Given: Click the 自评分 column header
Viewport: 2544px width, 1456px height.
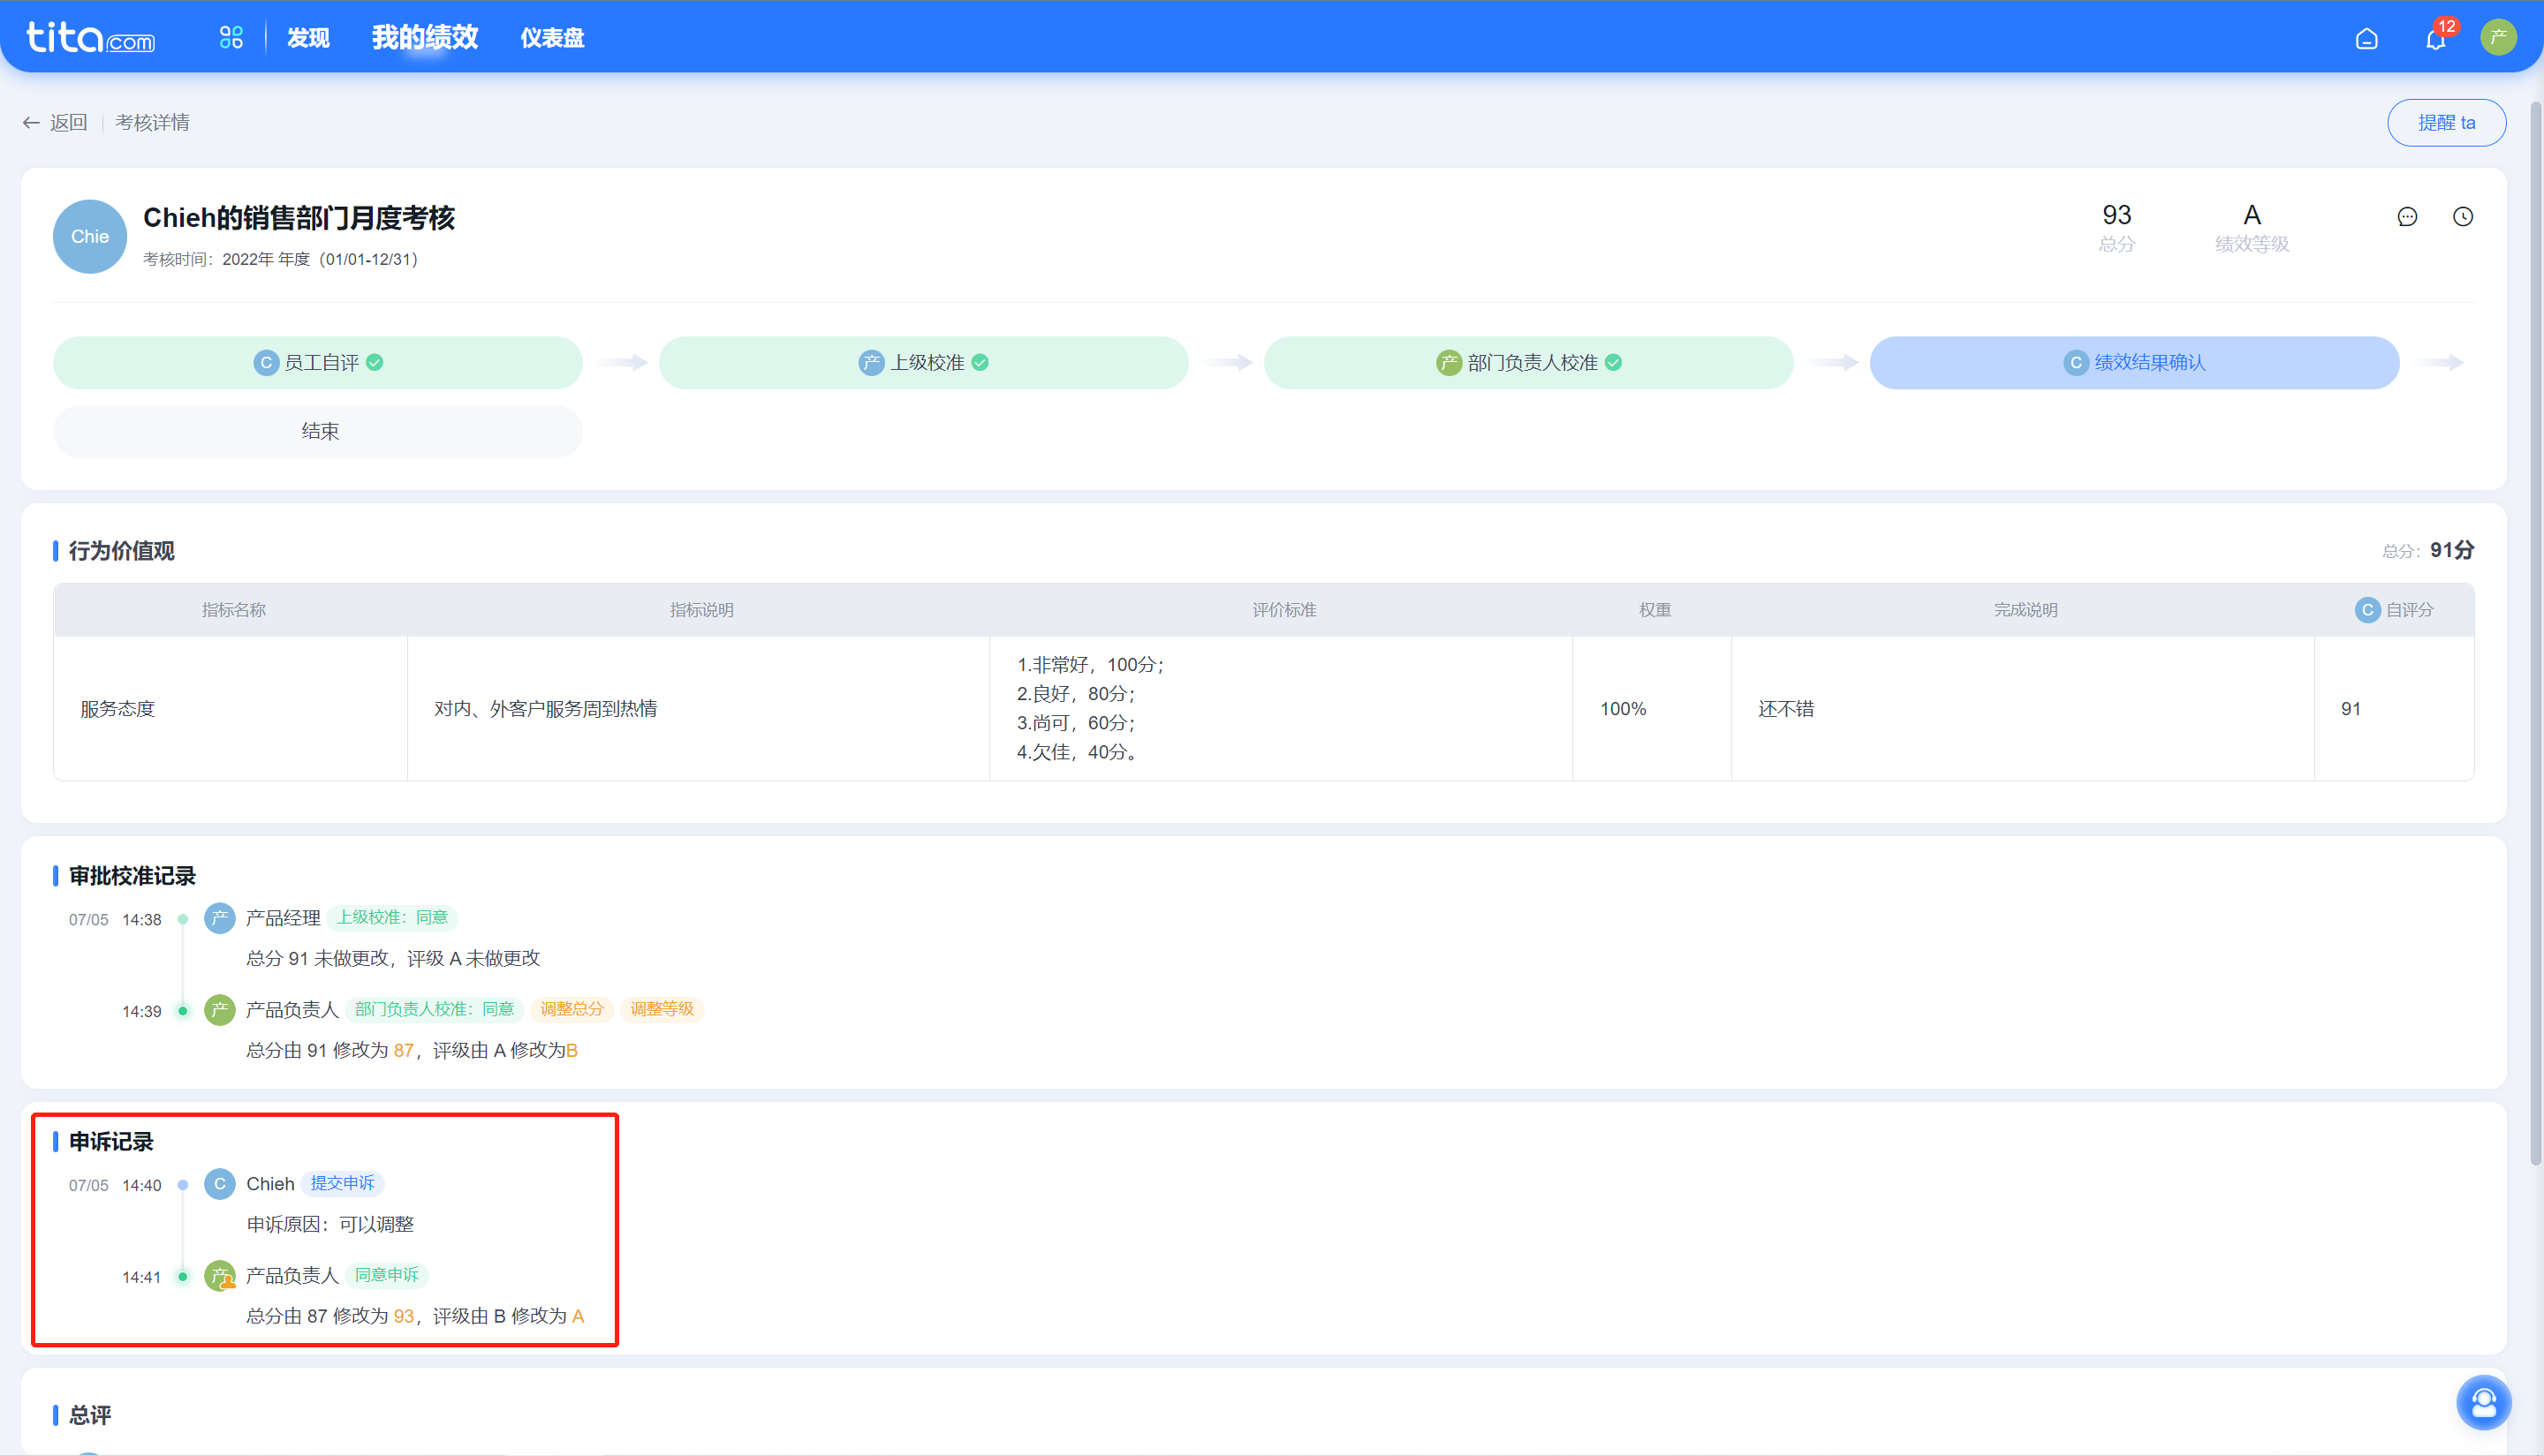Looking at the screenshot, I should pyautogui.click(x=2395, y=609).
